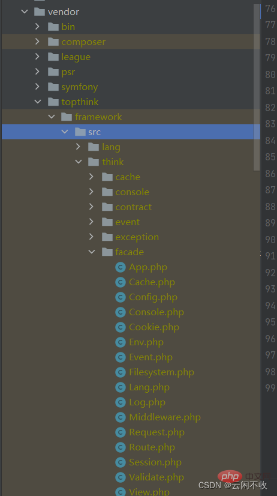Expand the bin folder arrow
The height and width of the screenshot is (496, 277).
[37, 26]
